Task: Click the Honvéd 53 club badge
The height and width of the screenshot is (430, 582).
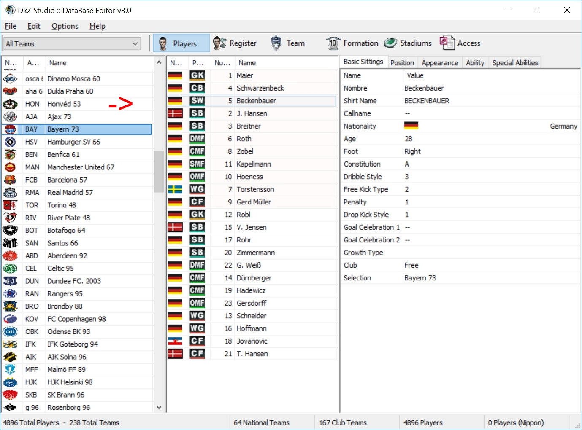Action: 10,104
